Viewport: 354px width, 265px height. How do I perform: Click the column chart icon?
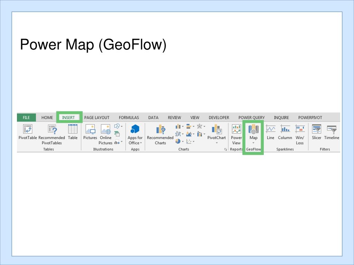178,126
